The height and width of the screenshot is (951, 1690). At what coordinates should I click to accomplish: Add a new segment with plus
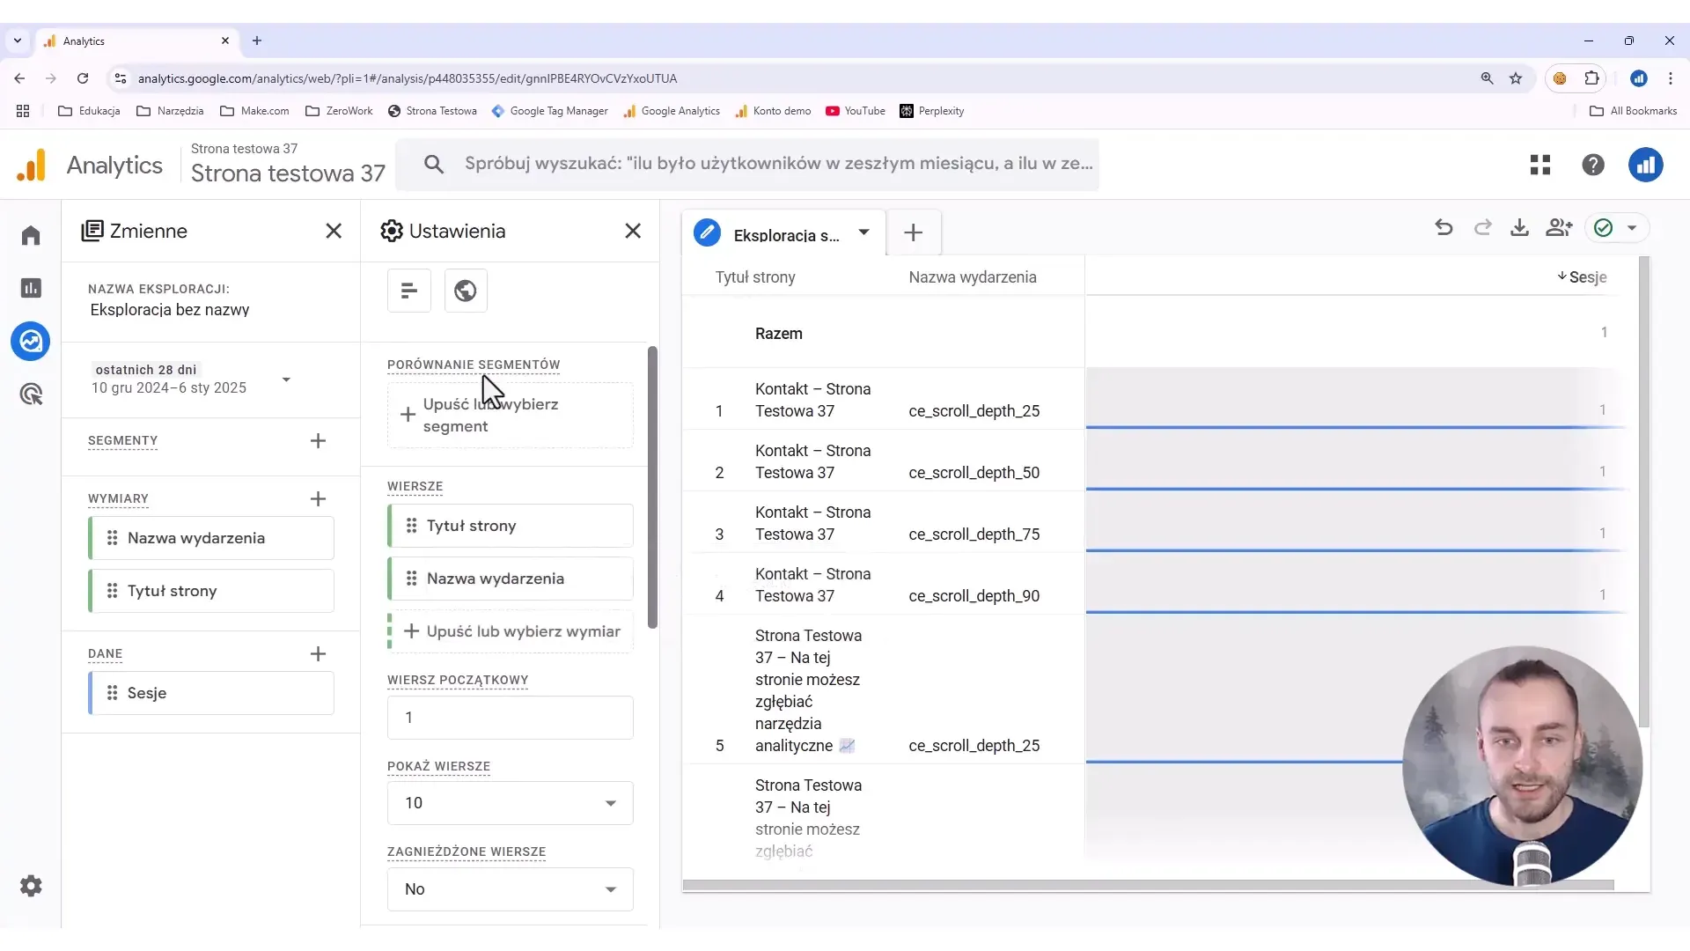319,440
